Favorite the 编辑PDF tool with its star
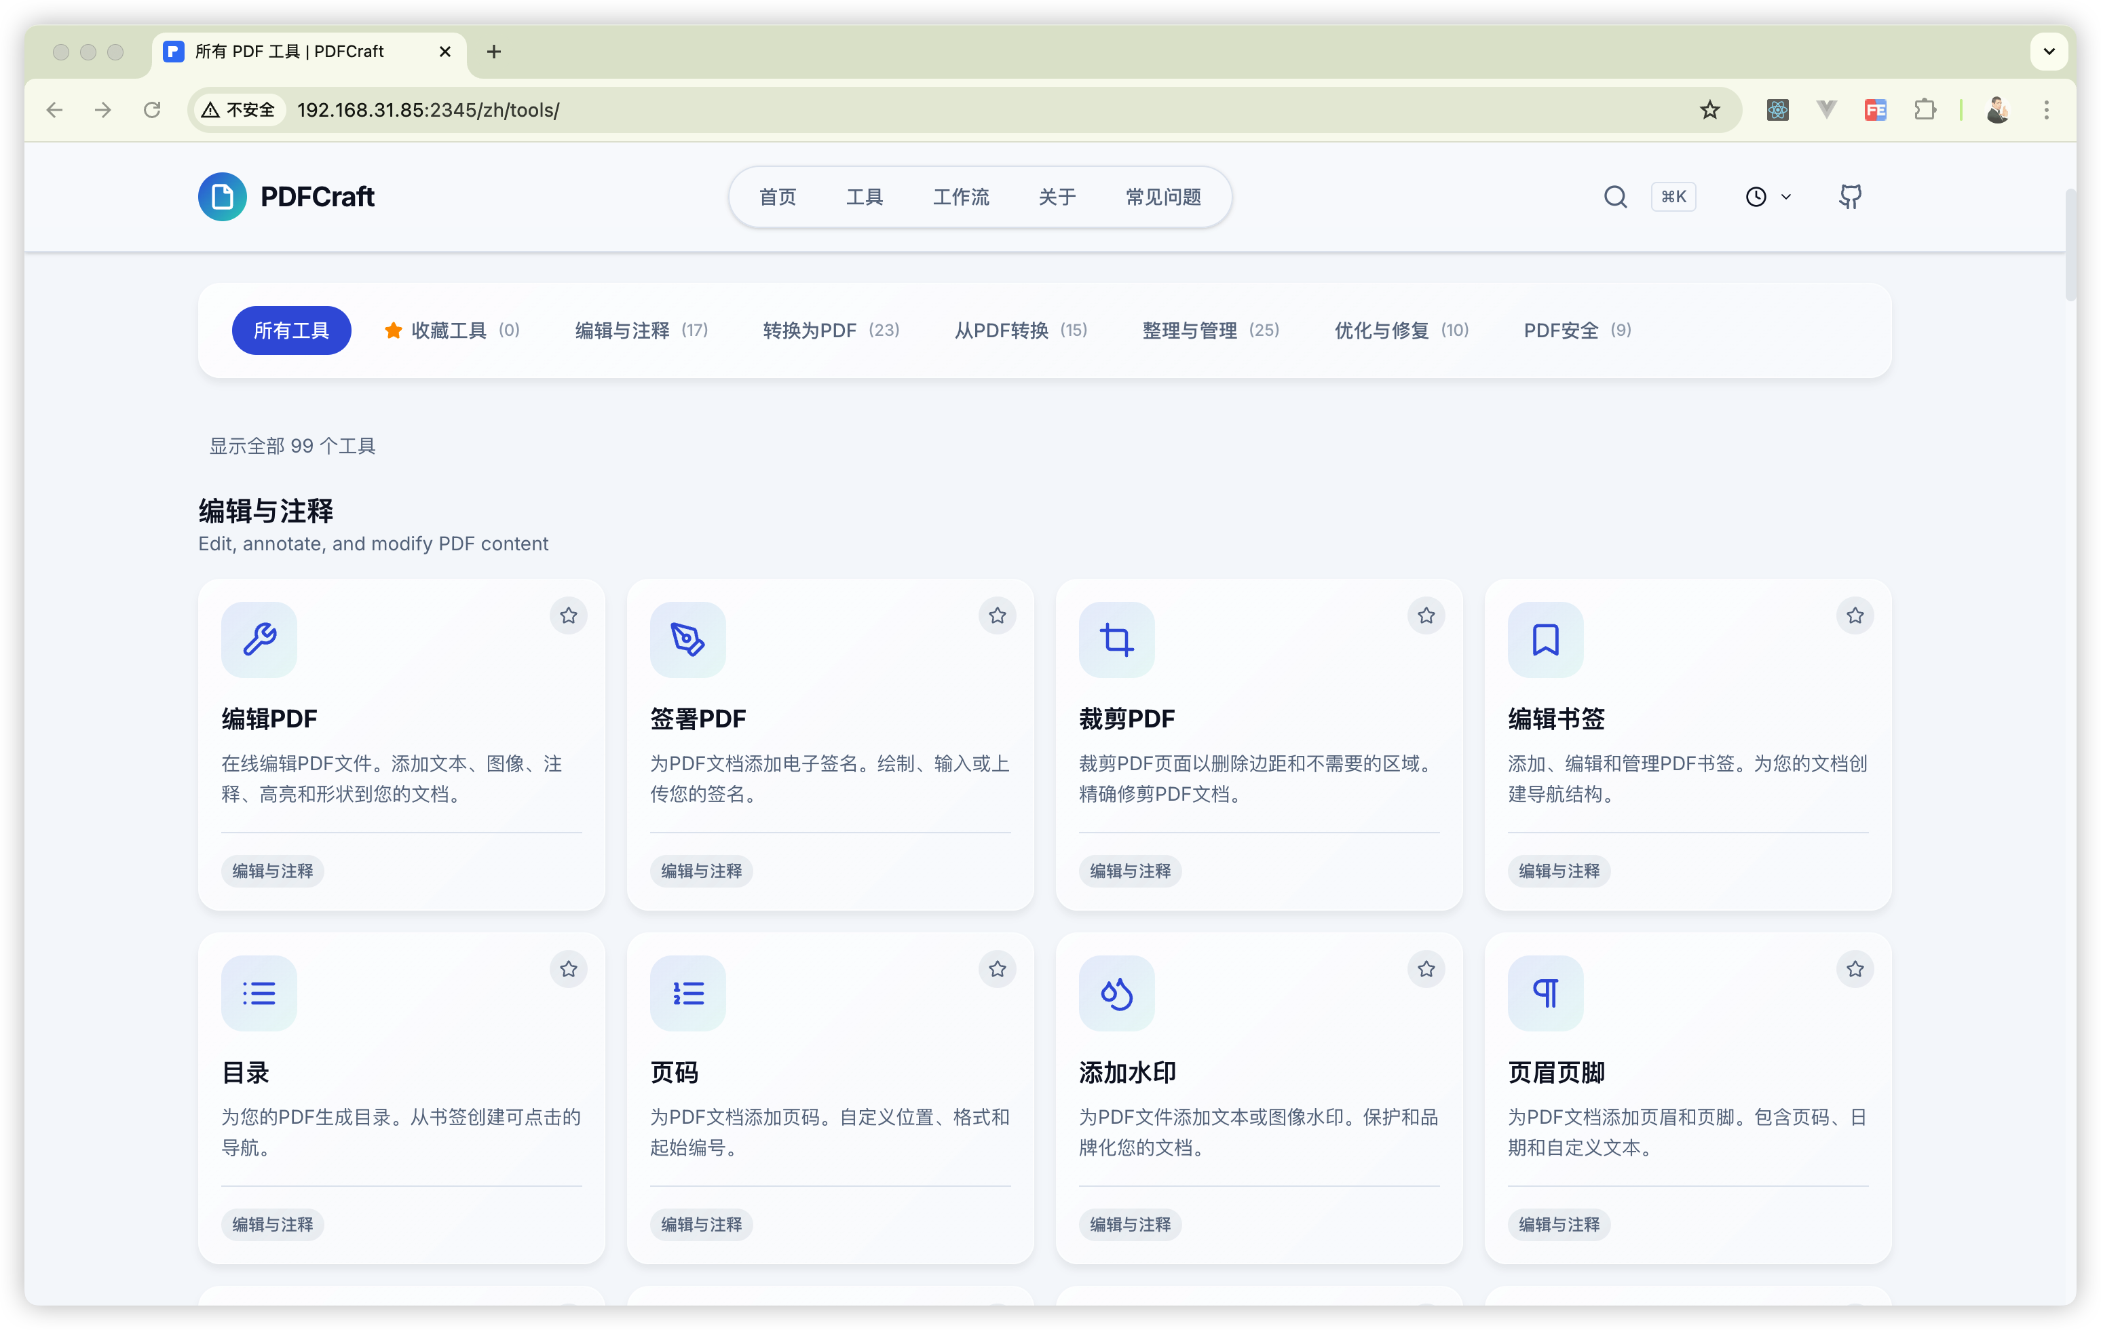The height and width of the screenshot is (1330, 2101). coord(569,615)
